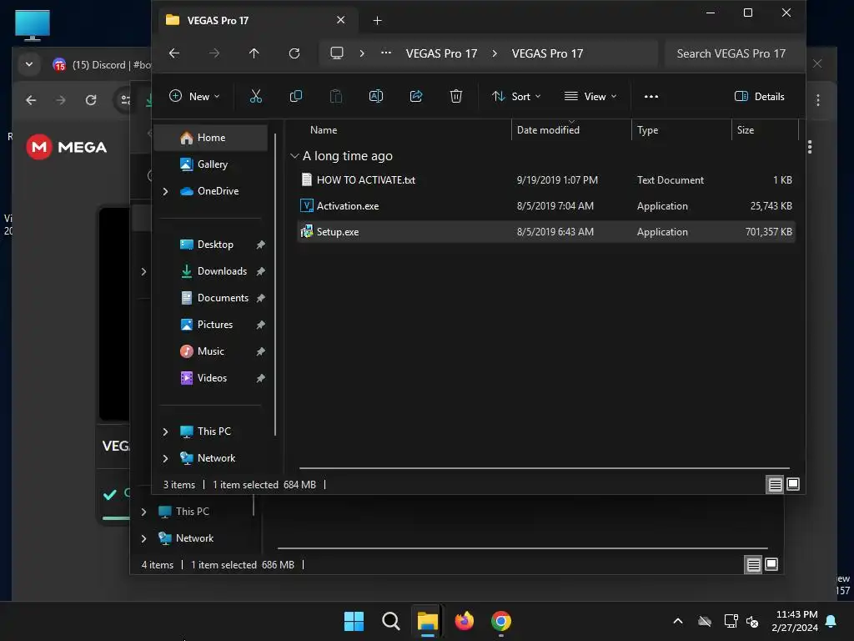
Task: Open the View dropdown
Action: (590, 97)
